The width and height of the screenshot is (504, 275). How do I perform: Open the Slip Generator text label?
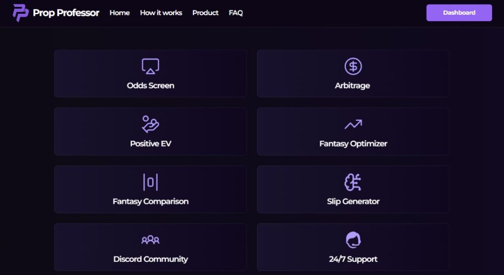pyautogui.click(x=353, y=201)
